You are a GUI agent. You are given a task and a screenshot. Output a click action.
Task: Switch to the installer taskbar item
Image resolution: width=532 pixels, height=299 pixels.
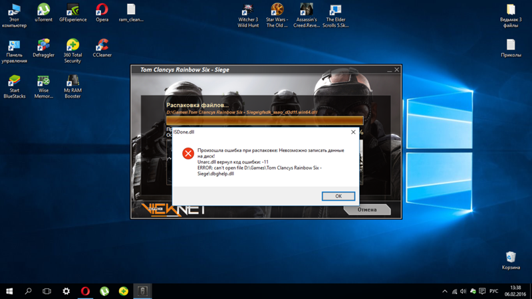[142, 291]
